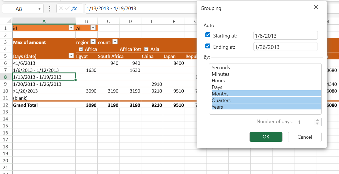Click the formula bar enter checkmark icon
This screenshot has width=339, height=174.
tap(67, 8)
